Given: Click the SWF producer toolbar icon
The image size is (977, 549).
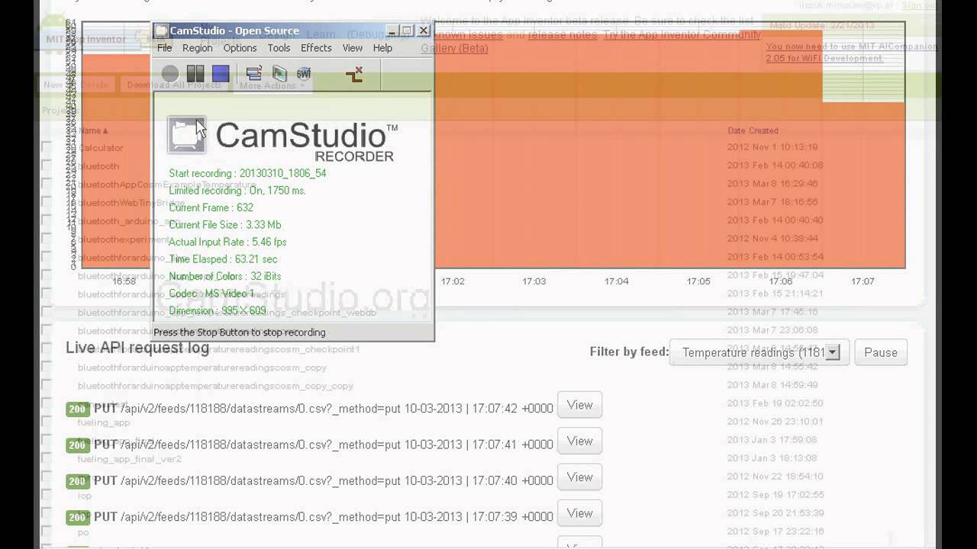Looking at the screenshot, I should click(x=304, y=73).
